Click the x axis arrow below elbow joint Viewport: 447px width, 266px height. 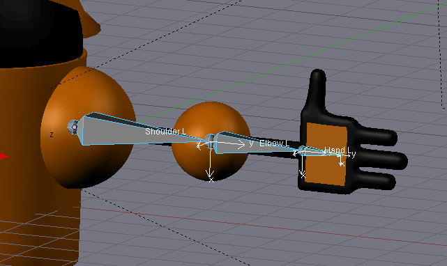coord(210,165)
